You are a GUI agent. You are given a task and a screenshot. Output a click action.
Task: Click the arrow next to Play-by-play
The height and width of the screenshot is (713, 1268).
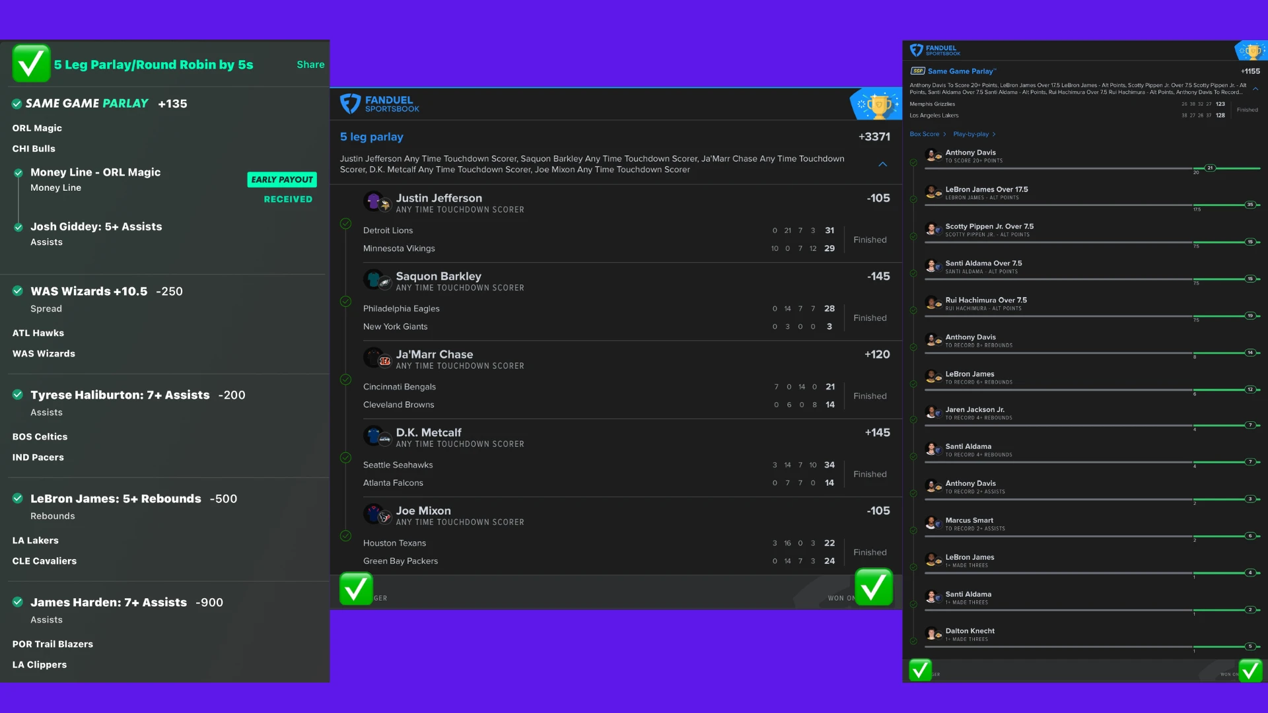[x=994, y=135]
